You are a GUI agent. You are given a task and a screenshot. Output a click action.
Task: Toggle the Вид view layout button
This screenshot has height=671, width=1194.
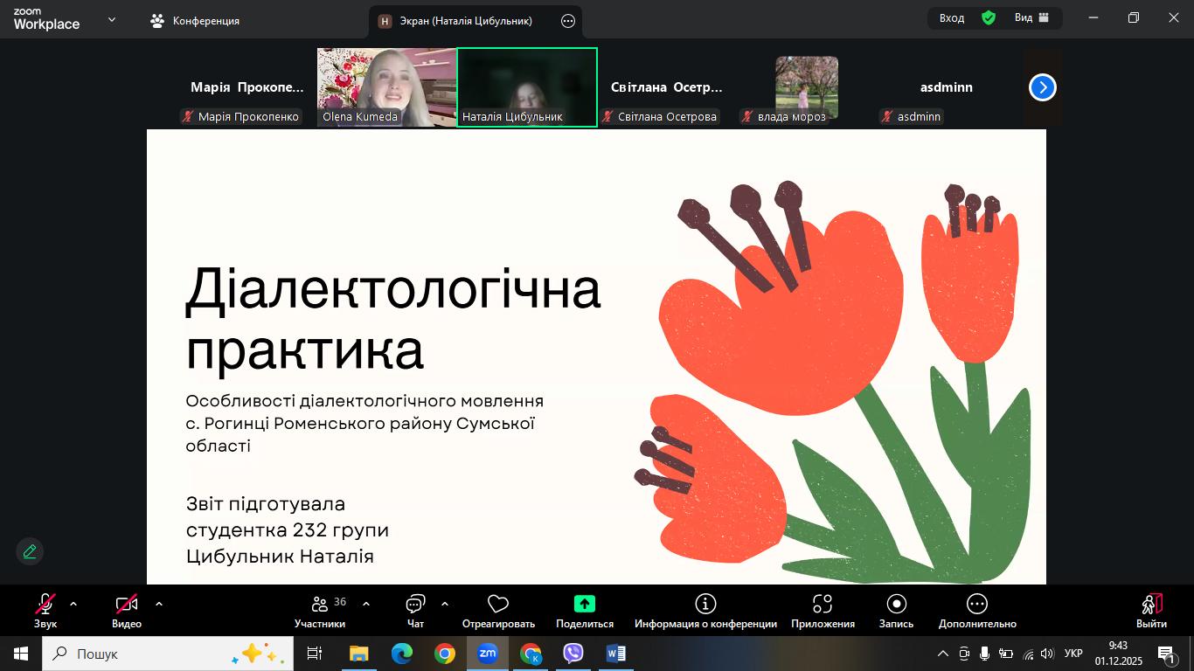pyautogui.click(x=1031, y=17)
